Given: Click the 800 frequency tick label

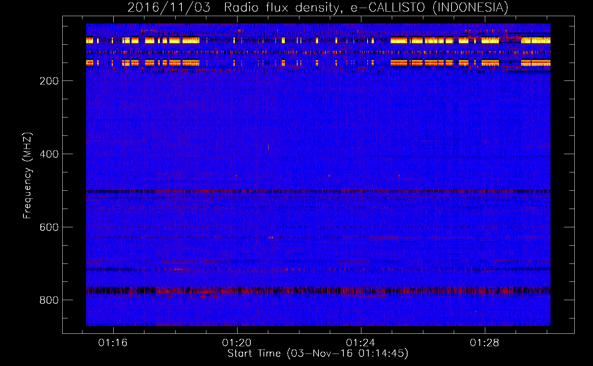Looking at the screenshot, I should (x=49, y=300).
